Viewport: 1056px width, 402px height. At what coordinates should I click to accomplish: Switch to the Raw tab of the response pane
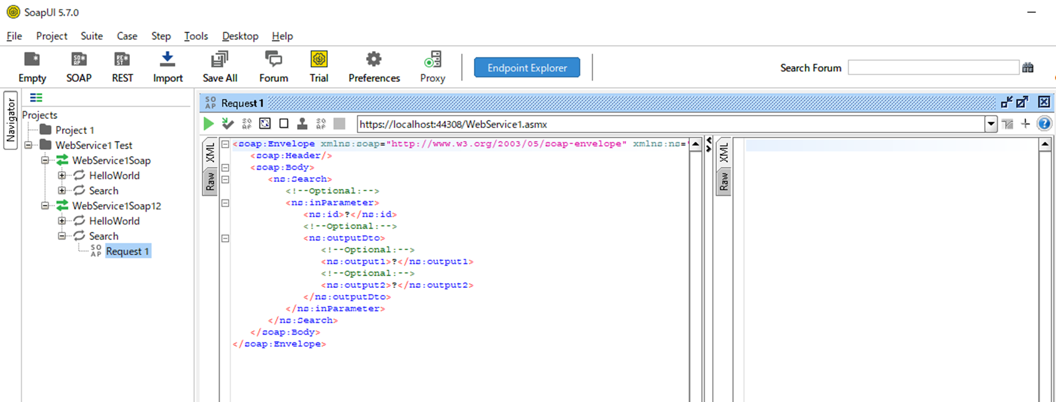tap(723, 182)
